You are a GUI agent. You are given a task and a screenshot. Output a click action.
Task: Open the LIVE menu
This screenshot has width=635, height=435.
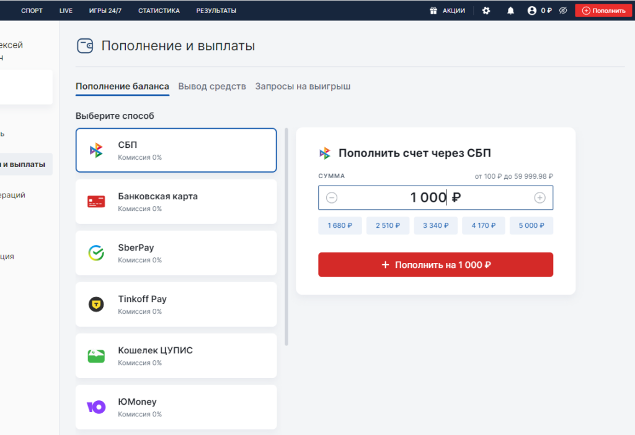(66, 11)
